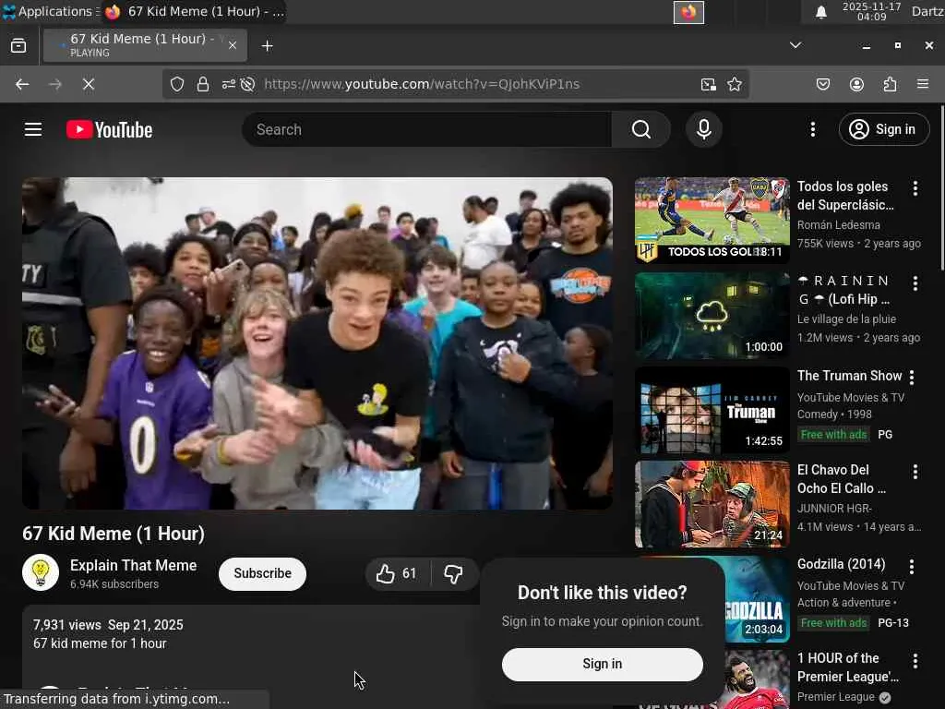
Task: Open El Chavo Del Ocho title link
Action: click(x=842, y=479)
